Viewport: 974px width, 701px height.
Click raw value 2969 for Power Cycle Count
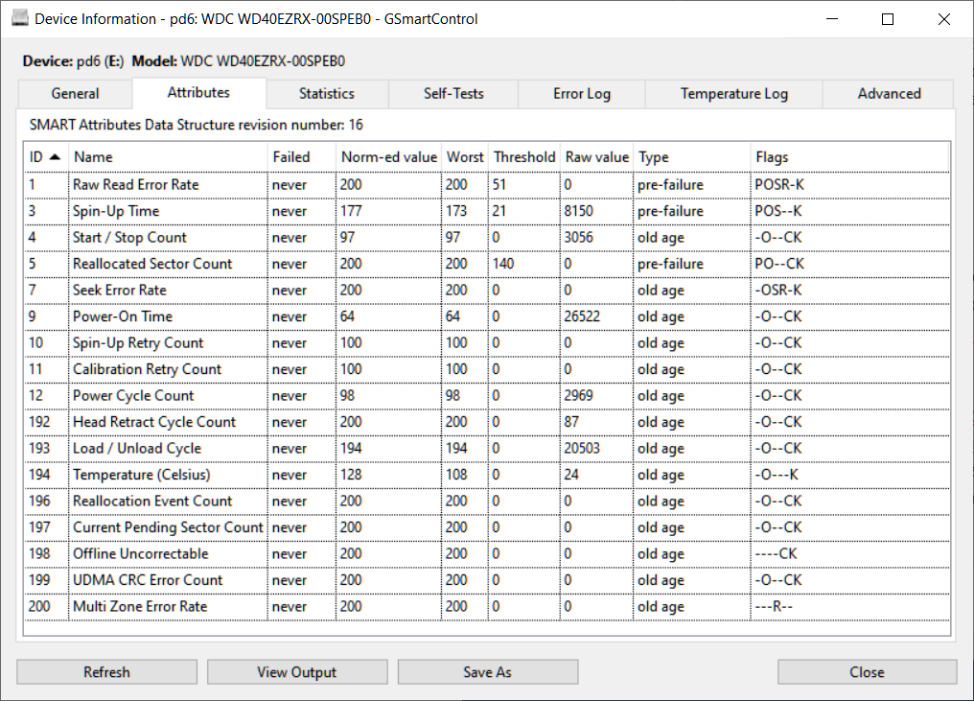click(x=578, y=395)
